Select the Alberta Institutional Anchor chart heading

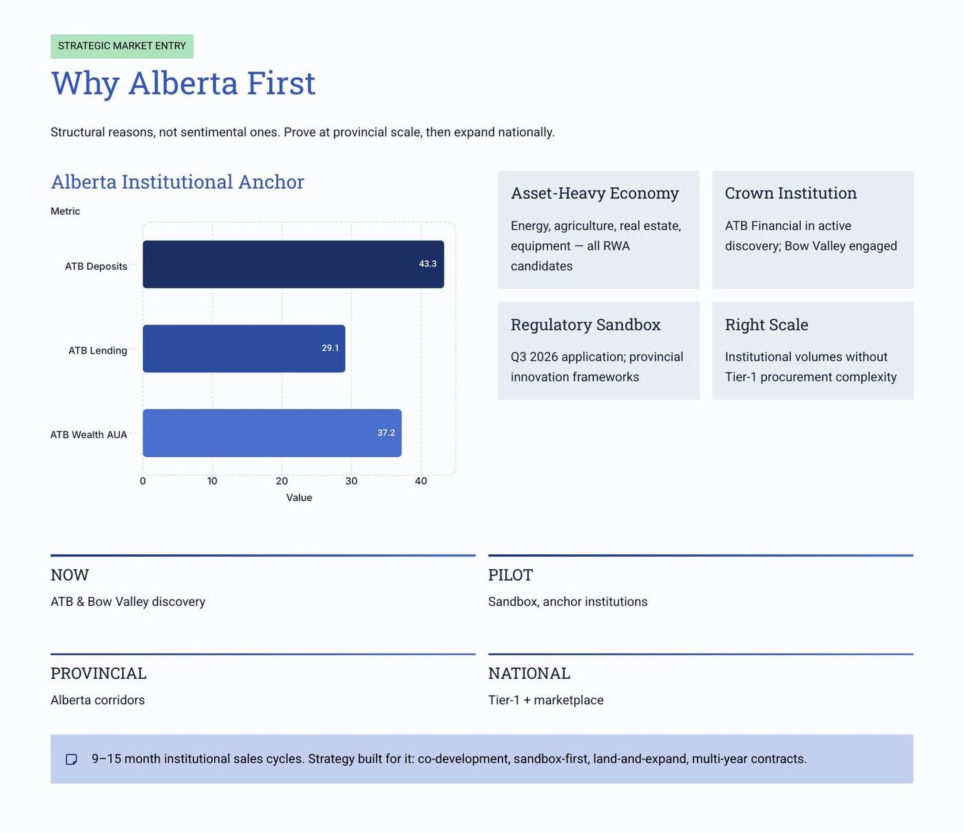coord(178,182)
